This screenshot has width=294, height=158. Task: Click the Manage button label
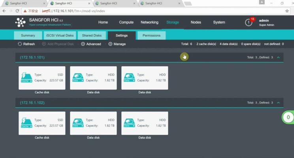(120, 44)
